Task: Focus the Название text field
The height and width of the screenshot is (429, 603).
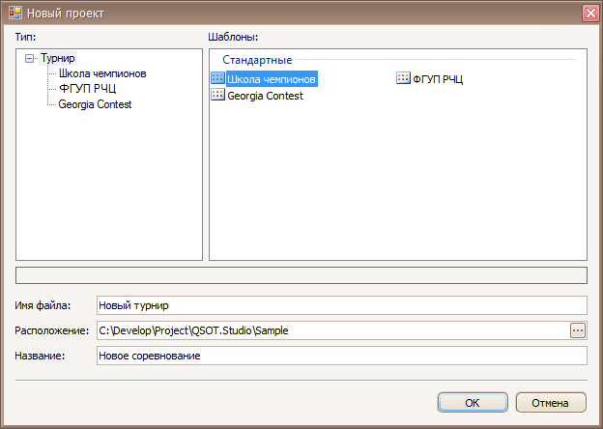Action: pos(341,356)
